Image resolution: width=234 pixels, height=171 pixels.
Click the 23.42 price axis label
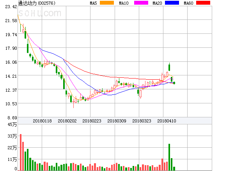(11, 7)
